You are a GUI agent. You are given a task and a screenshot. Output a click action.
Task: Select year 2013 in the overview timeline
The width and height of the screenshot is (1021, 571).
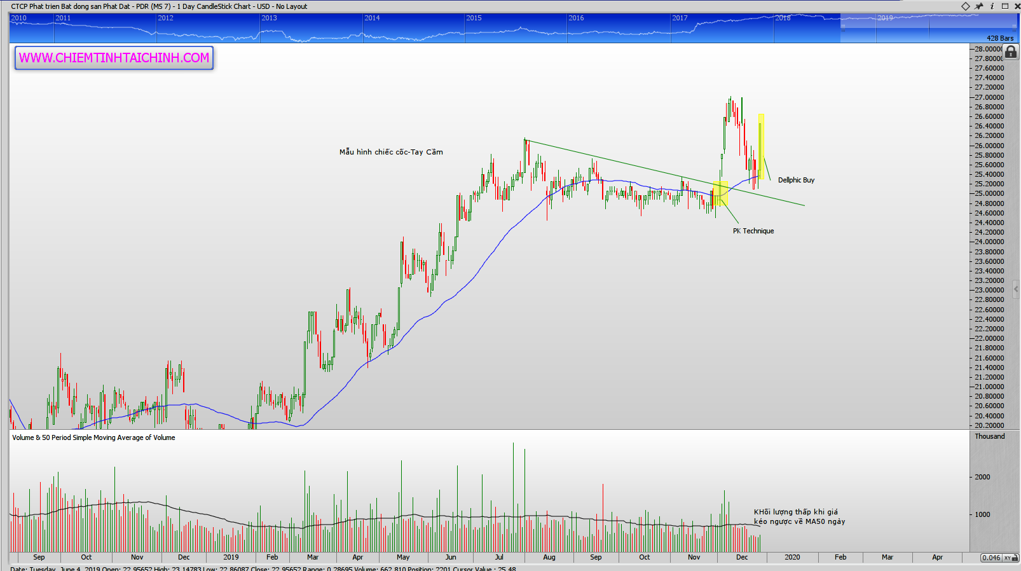tap(269, 18)
